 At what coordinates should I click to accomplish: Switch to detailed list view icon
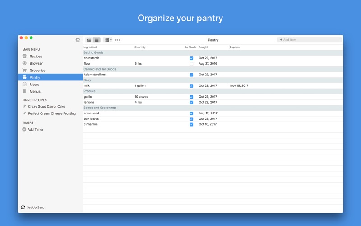(89, 40)
